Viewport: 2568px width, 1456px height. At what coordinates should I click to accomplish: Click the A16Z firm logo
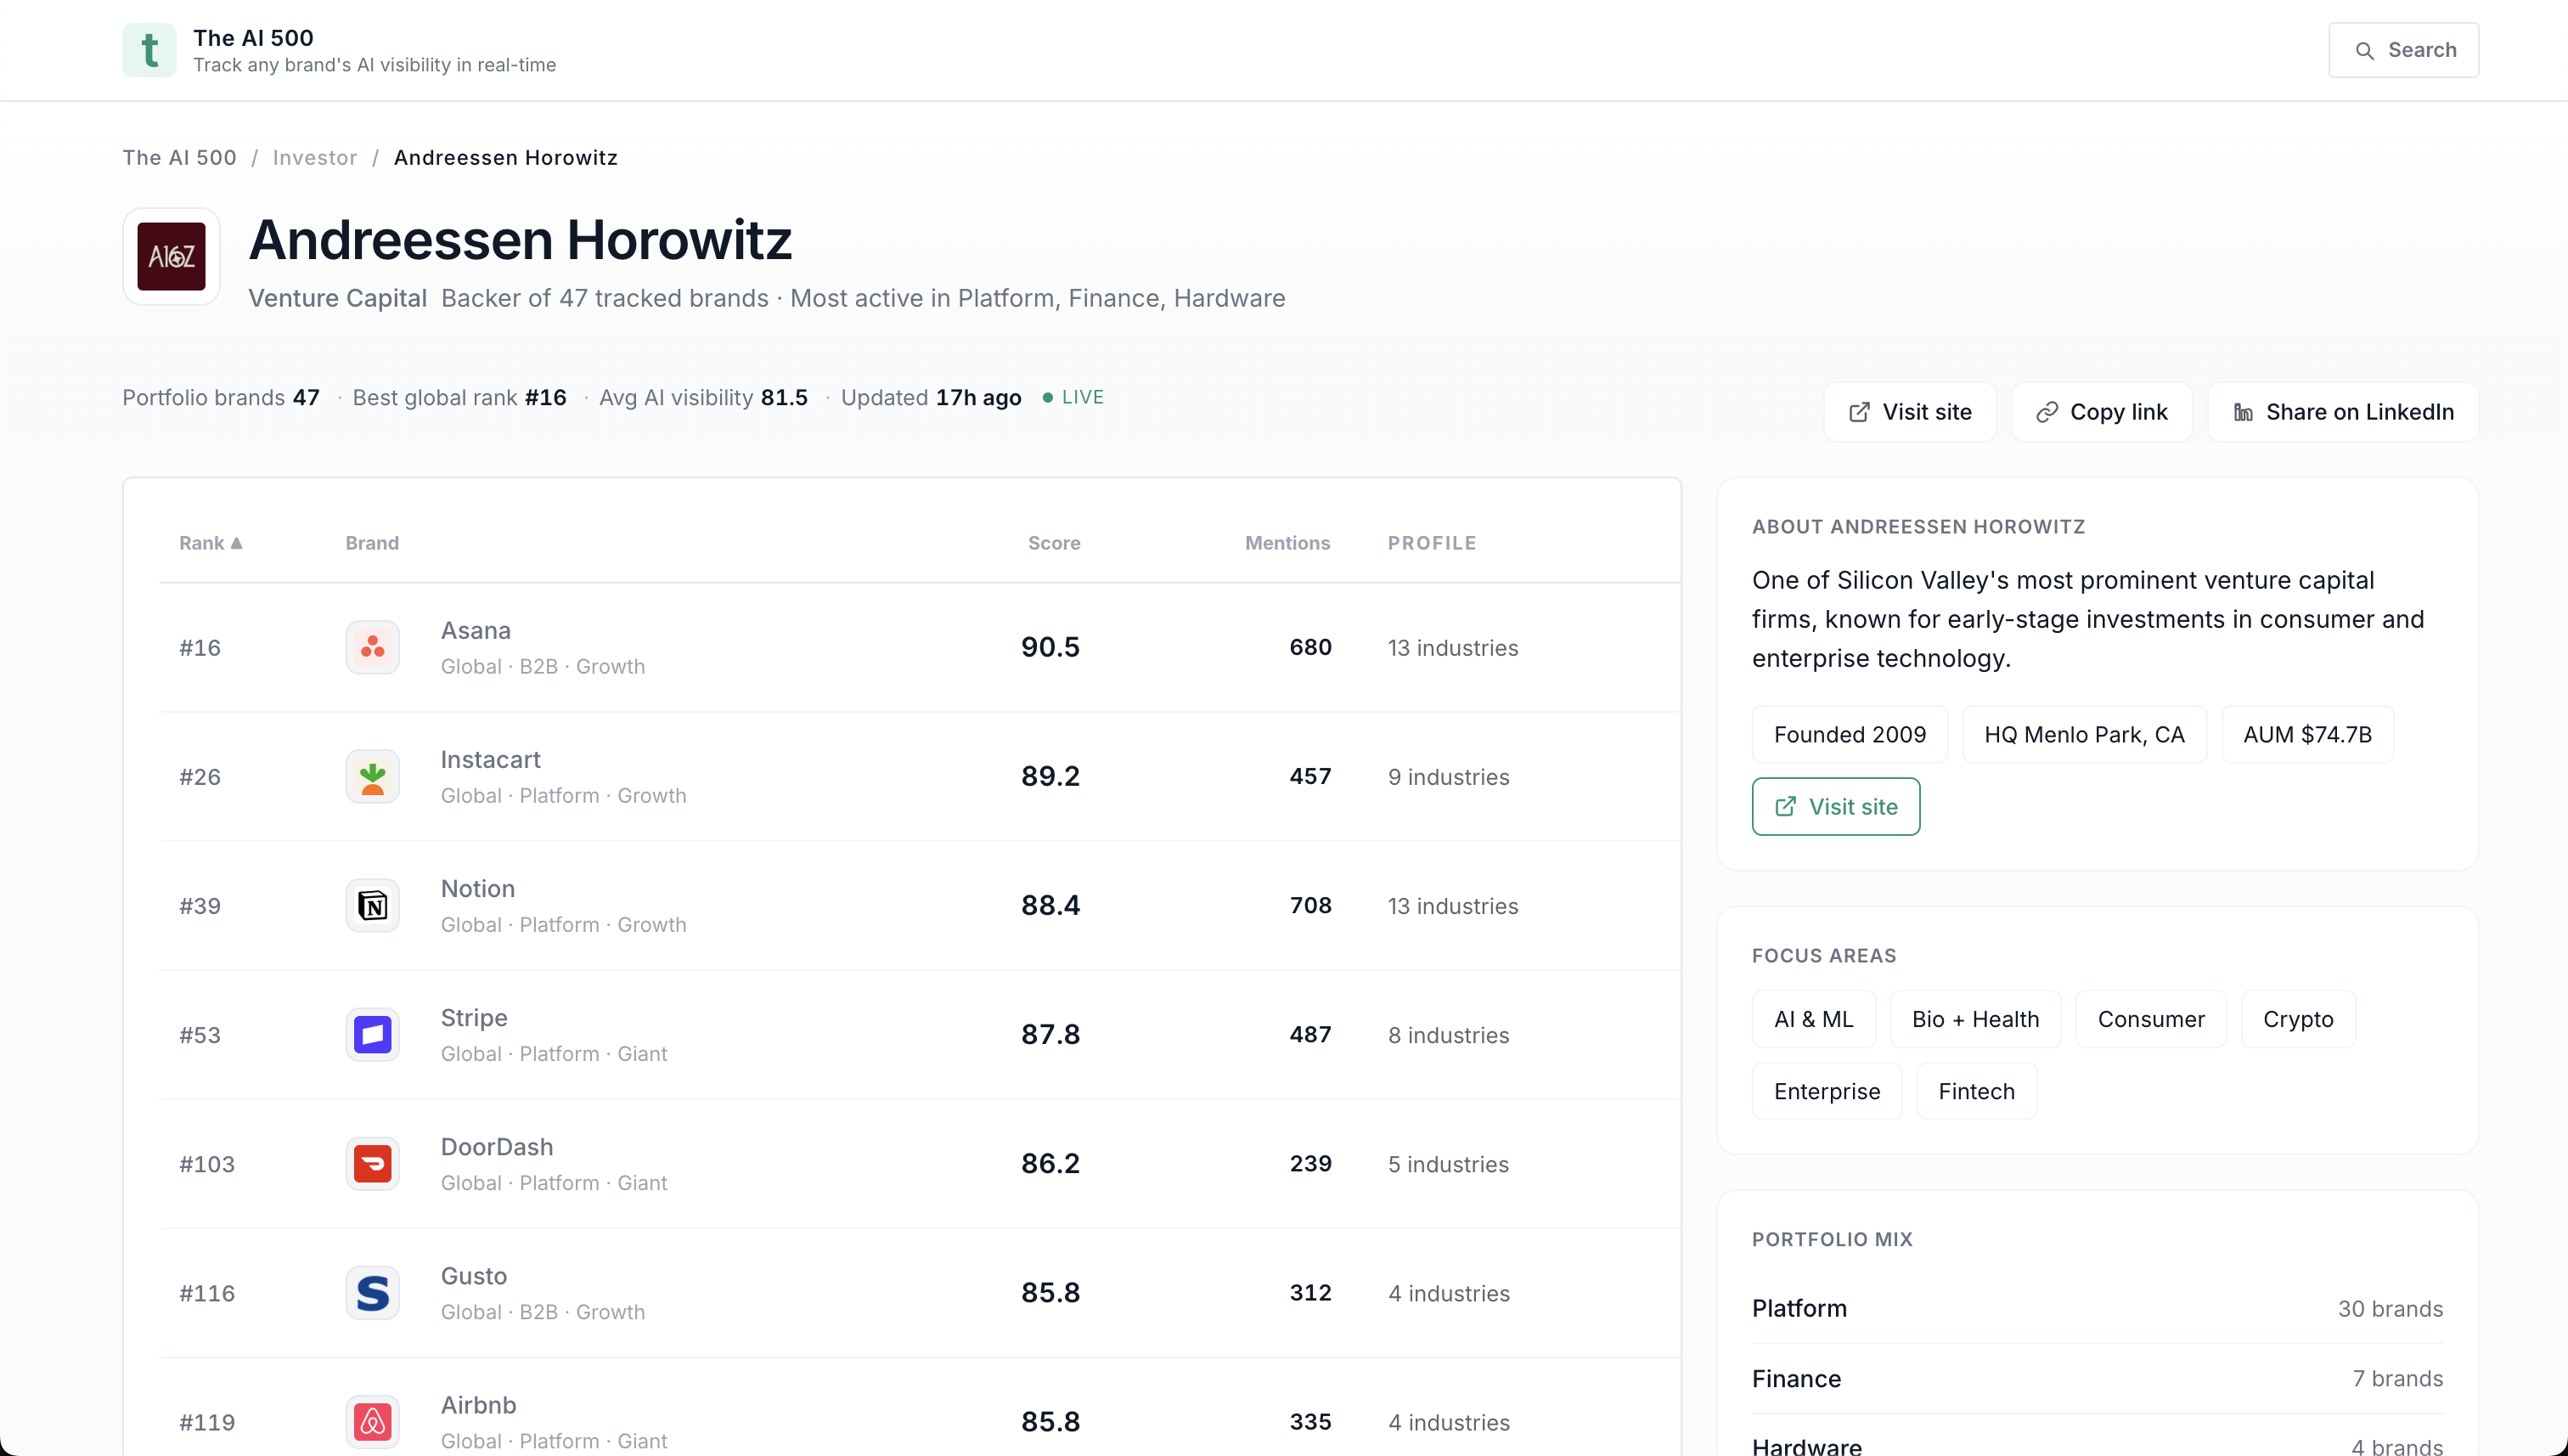[x=171, y=257]
